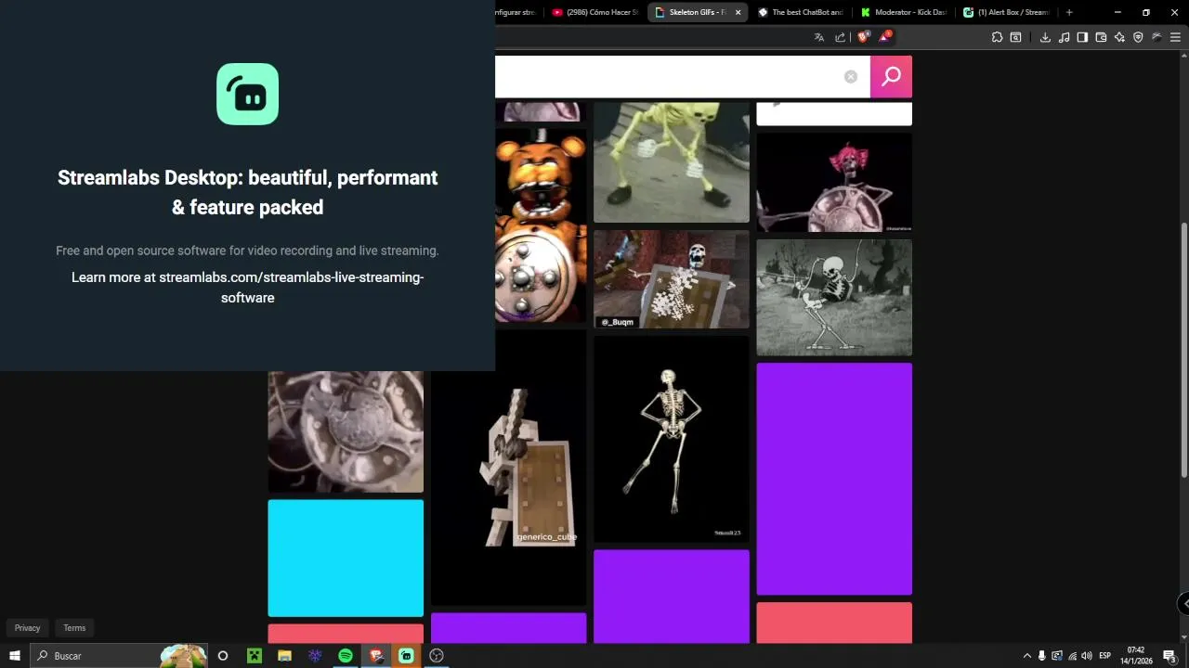Open the Freddy Fazbear animatronic GIF

point(541,225)
